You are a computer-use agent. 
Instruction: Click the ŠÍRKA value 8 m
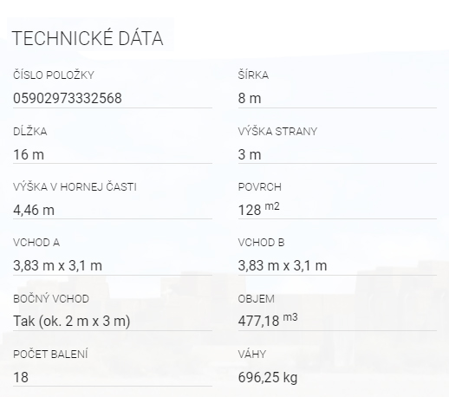pyautogui.click(x=250, y=98)
